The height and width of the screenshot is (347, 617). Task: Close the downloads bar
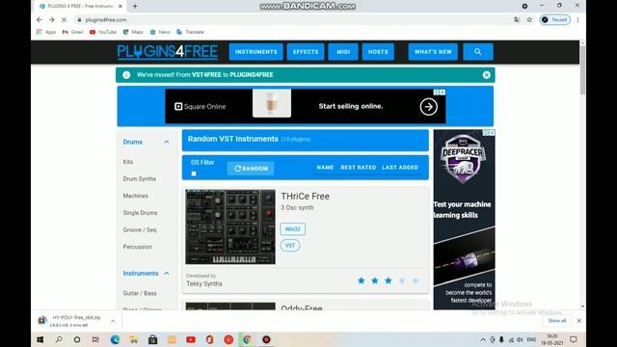click(x=578, y=321)
